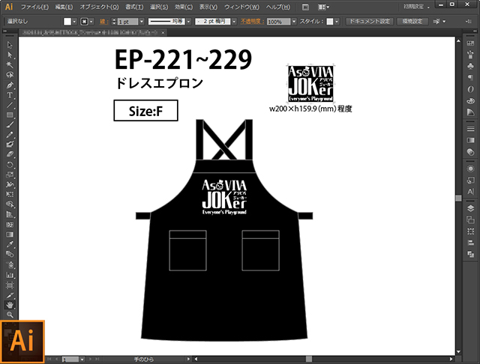Viewport: 480px width, 364px height.
Task: Open the Symbols panel icon
Action: [470, 66]
